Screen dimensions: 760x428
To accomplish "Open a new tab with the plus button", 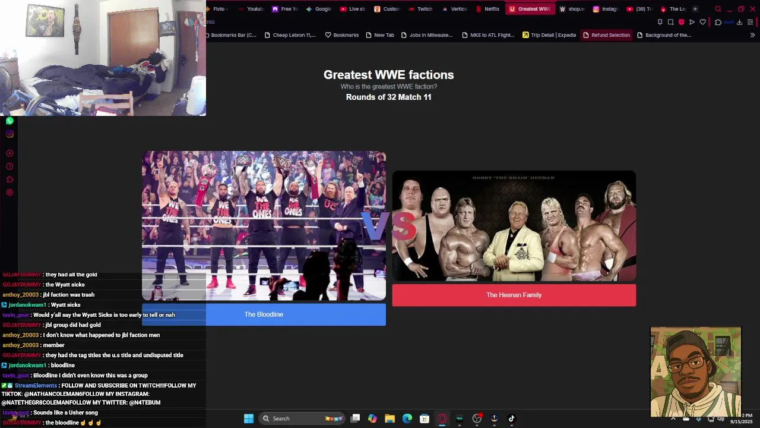I will [695, 9].
